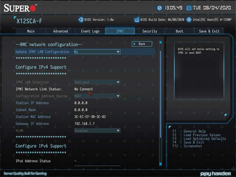Open the Configuration Address Source dropdown

tap(97, 96)
